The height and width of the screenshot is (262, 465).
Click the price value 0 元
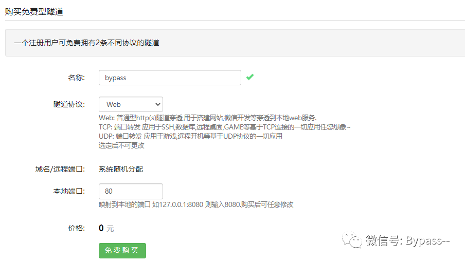click(x=106, y=228)
